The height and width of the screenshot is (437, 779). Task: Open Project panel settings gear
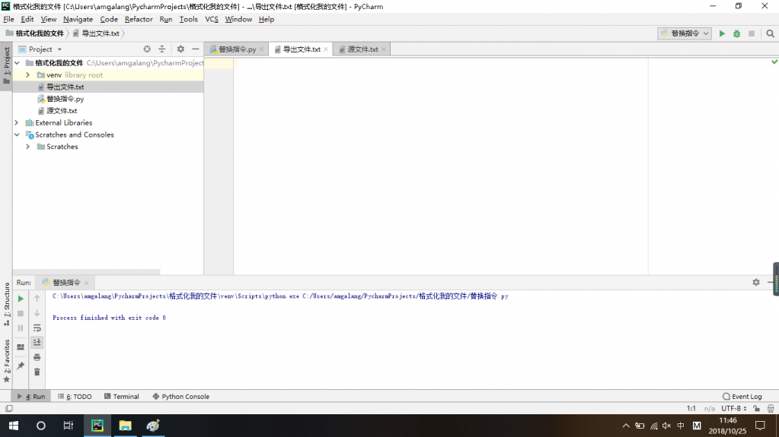[180, 49]
